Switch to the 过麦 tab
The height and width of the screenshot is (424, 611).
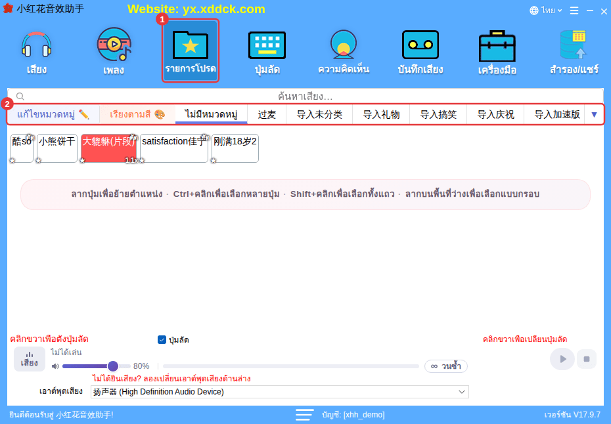click(x=267, y=114)
